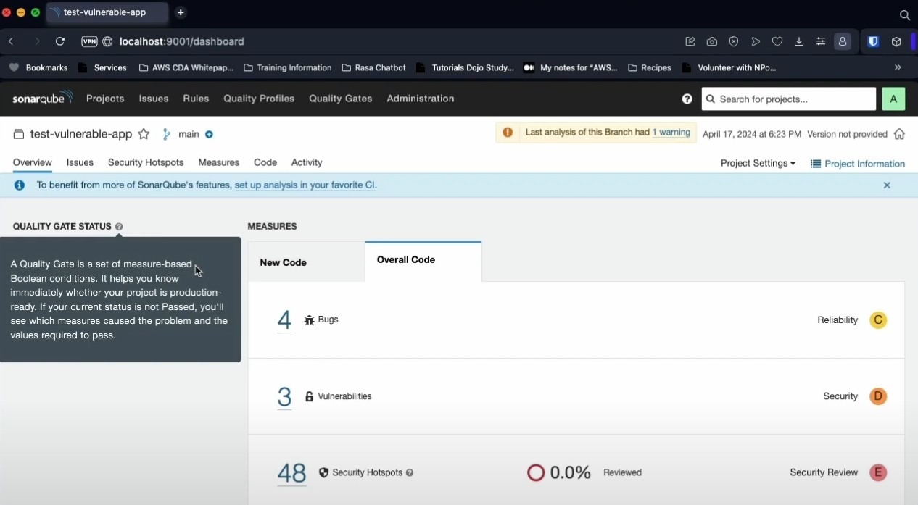This screenshot has width=918, height=505.
Task: Click the Quality Gate Status help tooltip icon
Action: pyautogui.click(x=119, y=227)
